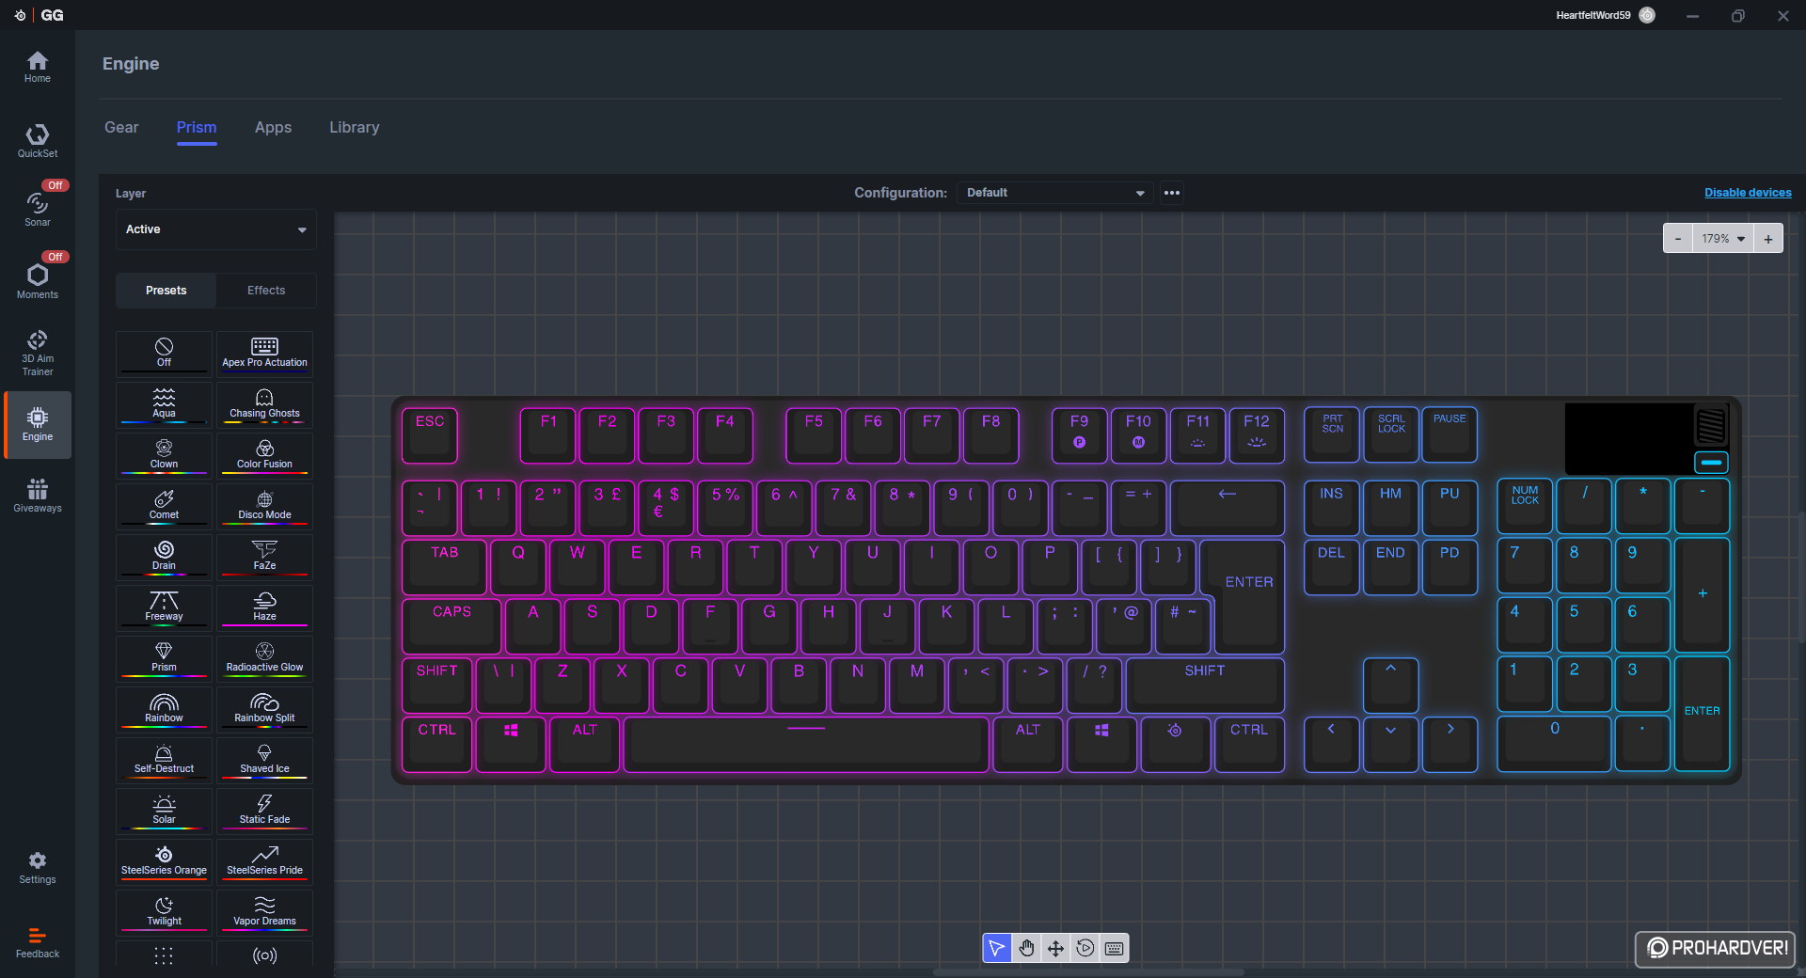Click the replay preview tool

(1085, 948)
